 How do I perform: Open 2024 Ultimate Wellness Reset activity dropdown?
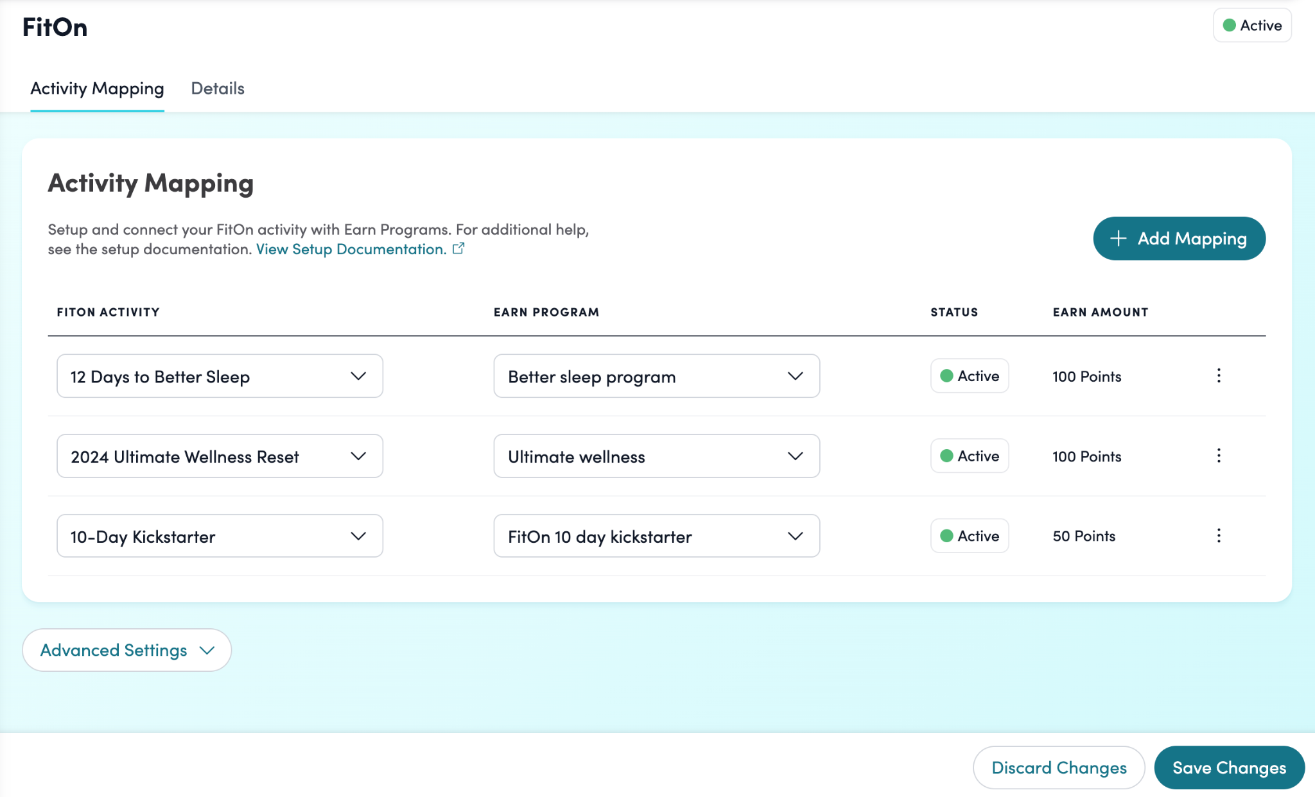220,456
